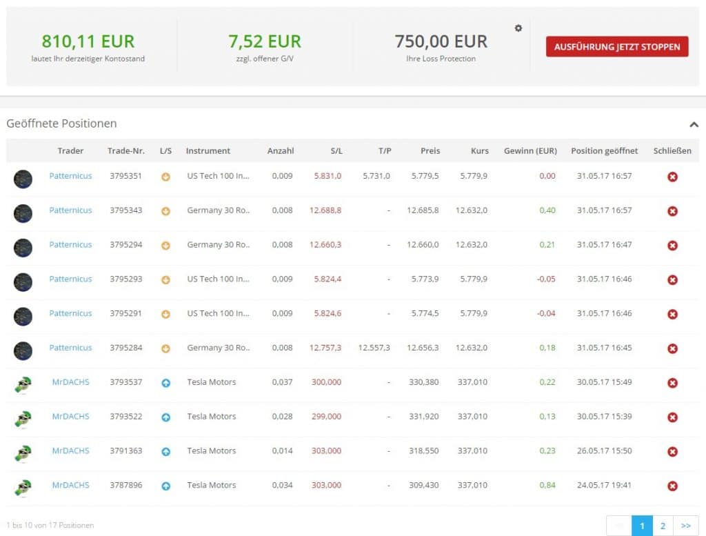The image size is (706, 536).
Task: Select page 1 in pagination
Action: pos(642,526)
